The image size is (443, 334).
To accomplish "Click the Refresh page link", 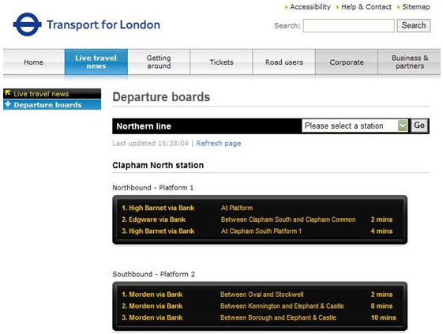I will tap(219, 143).
